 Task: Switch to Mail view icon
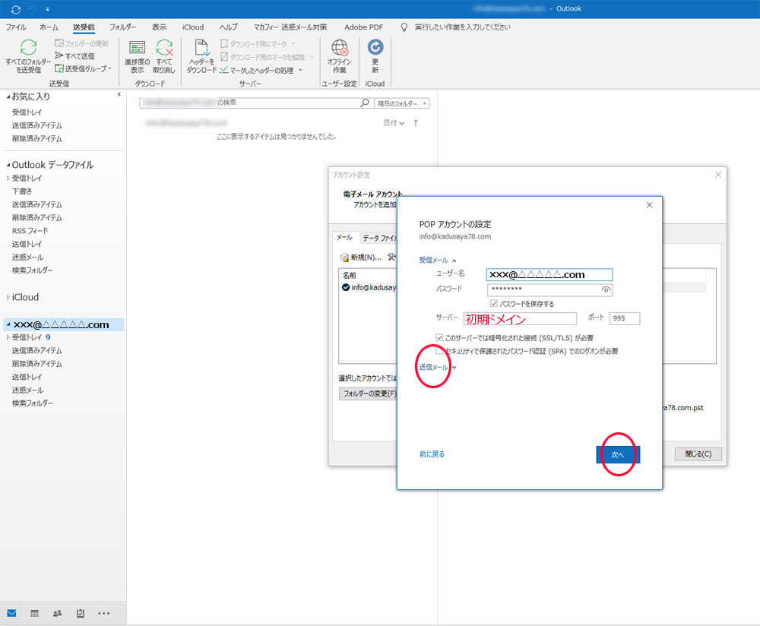(x=11, y=613)
